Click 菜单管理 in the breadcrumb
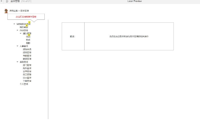Screen dimensions: 200x131 (24, 11)
